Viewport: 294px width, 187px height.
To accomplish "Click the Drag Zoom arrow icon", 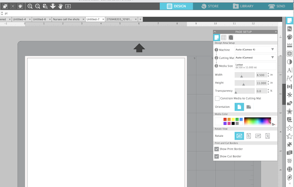I will (53, 6).
